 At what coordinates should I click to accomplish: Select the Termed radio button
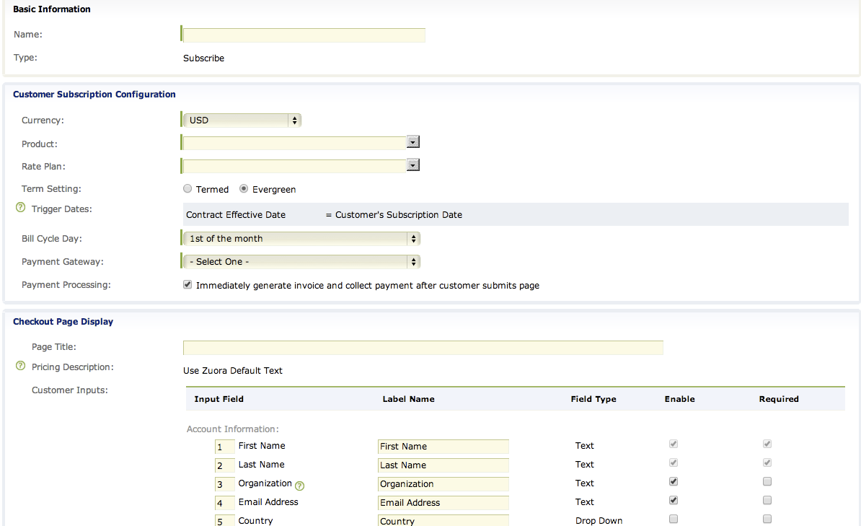[187, 188]
